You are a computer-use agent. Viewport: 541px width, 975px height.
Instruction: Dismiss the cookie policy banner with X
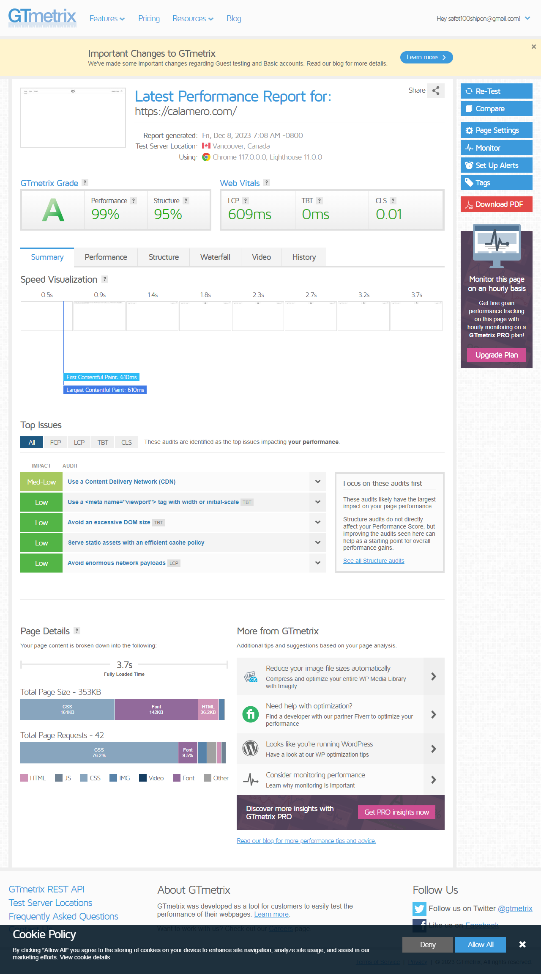522,945
